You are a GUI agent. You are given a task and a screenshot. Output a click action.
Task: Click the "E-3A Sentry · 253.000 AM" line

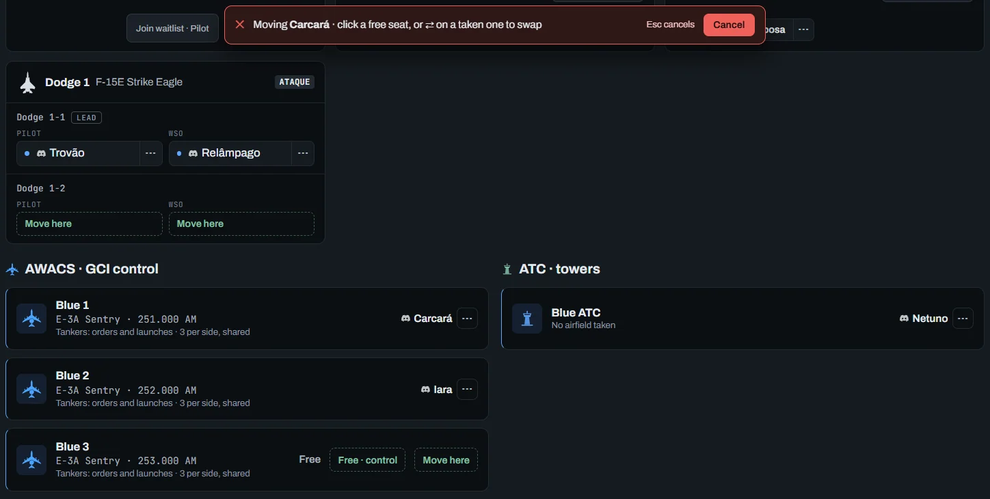126,461
